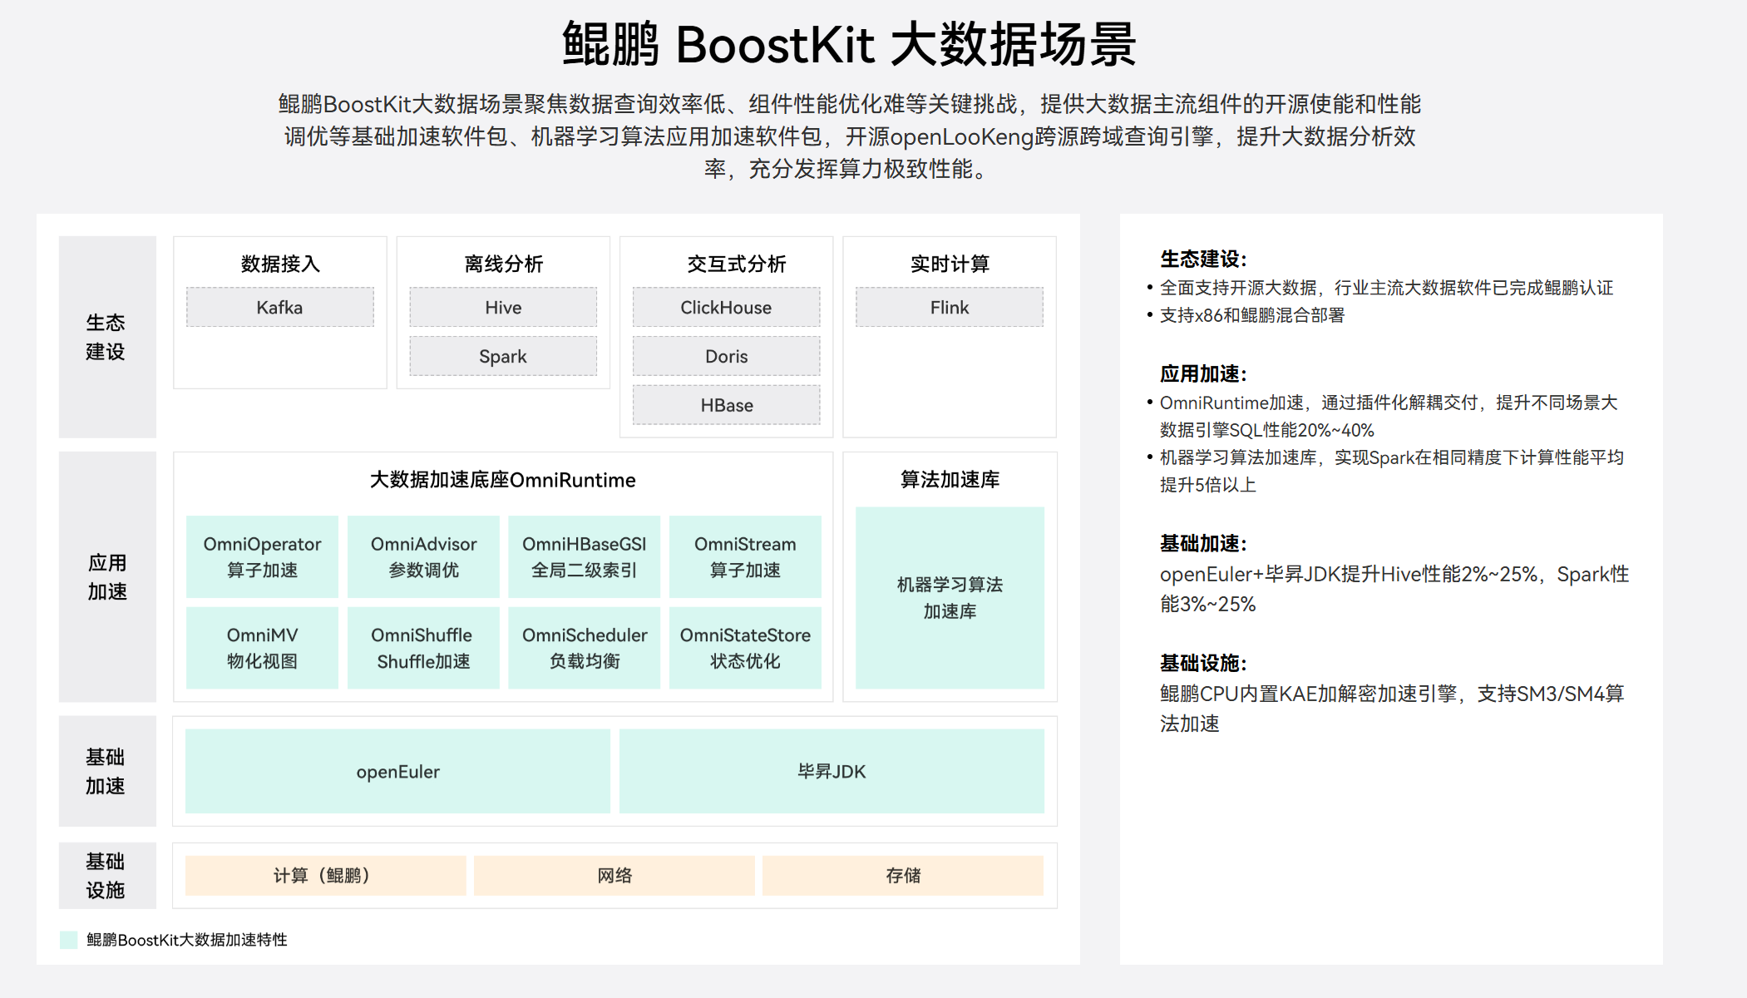Screen dimensions: 1747x998
Task: Click the OmniHBaseGSI 全局二级索引 tile
Action: tap(584, 556)
